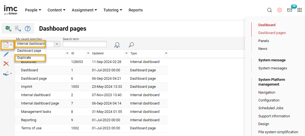Click the magnifier search icon by search term
This screenshot has height=136, width=305.
(x=131, y=45)
